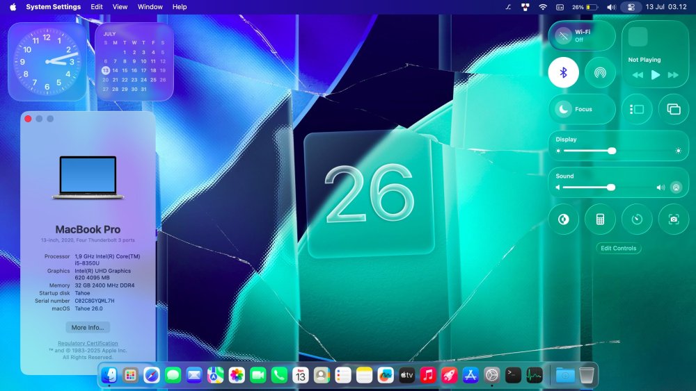Toggle Bluetooth in Control Center
The image size is (696, 391).
pos(563,72)
